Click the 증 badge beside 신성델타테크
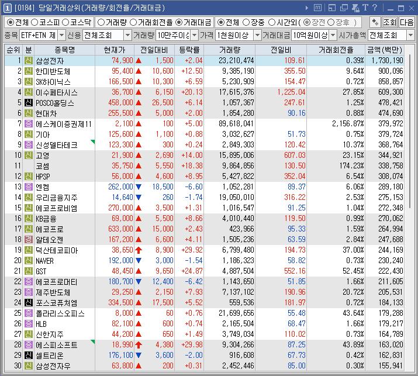 coord(29,145)
